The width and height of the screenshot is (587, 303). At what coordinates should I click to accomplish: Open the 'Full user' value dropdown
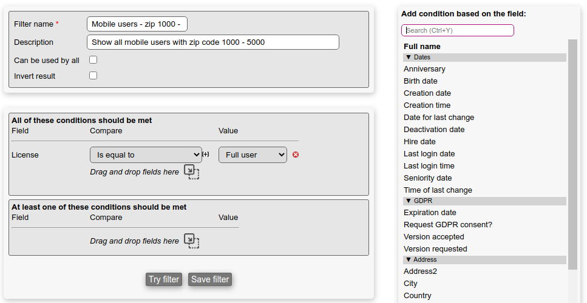(x=253, y=155)
